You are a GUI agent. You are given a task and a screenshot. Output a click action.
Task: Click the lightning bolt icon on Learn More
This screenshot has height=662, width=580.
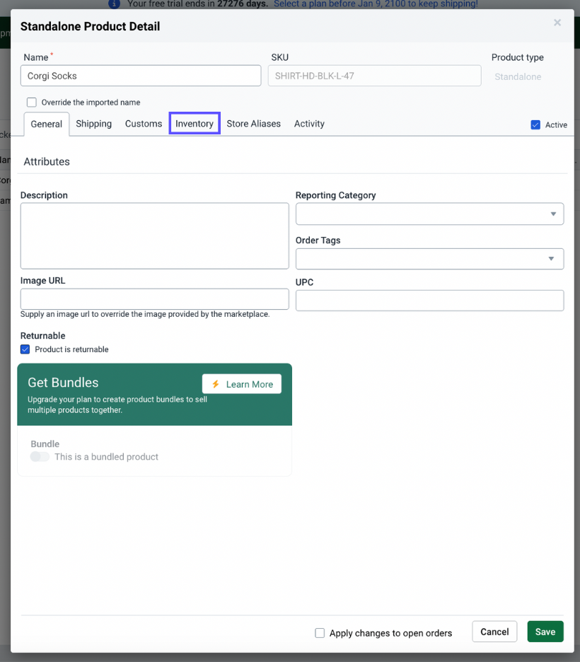(216, 384)
